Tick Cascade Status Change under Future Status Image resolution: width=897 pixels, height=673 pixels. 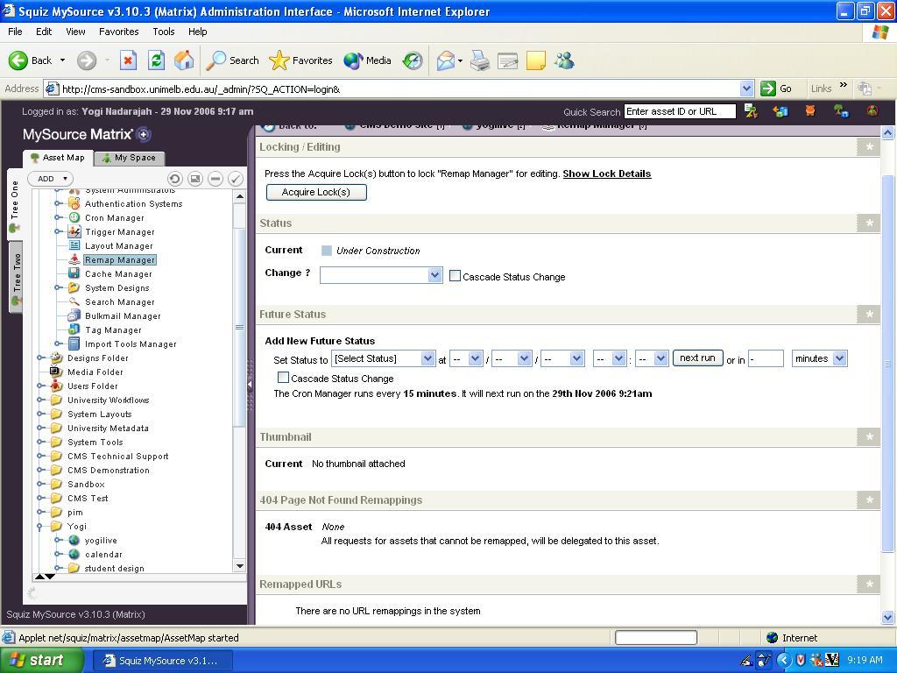pos(283,378)
